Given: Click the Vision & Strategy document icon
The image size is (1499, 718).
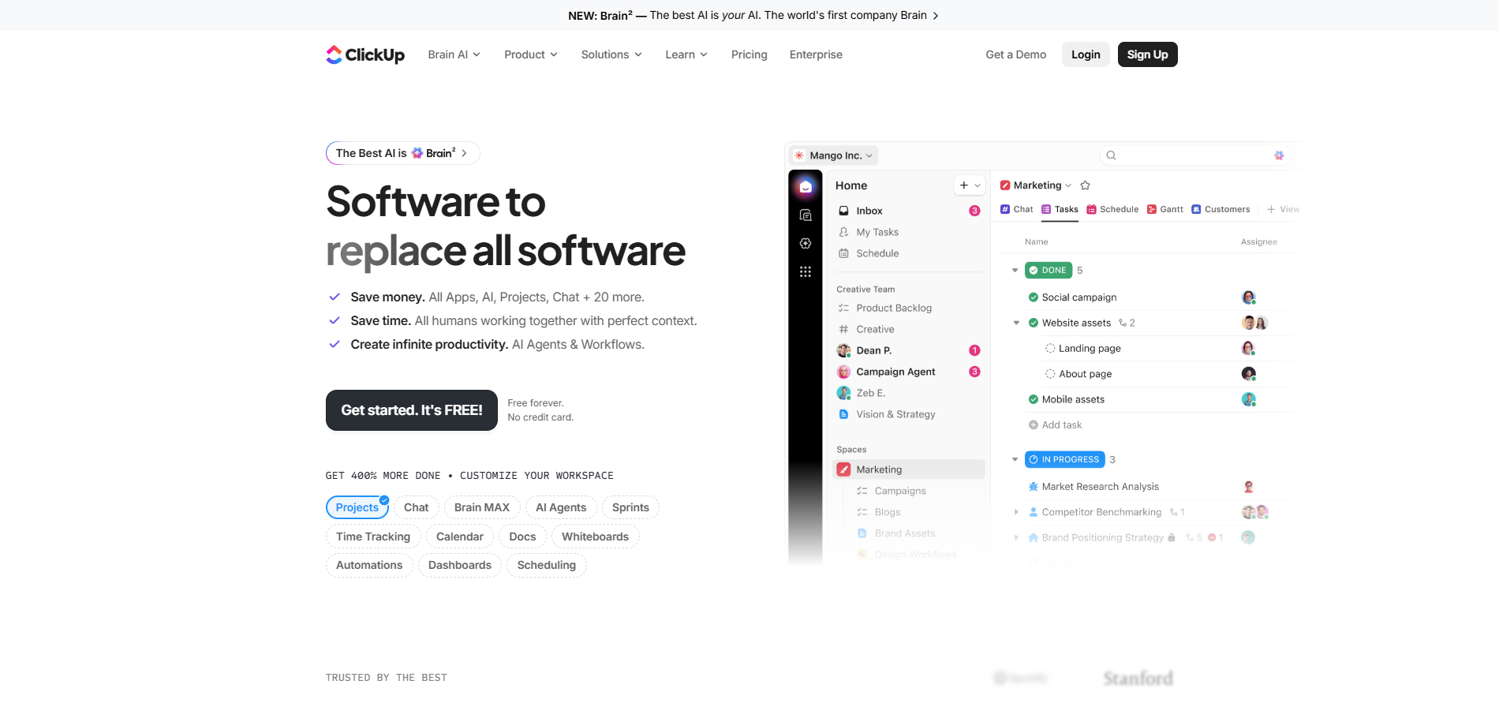Looking at the screenshot, I should pyautogui.click(x=843, y=414).
